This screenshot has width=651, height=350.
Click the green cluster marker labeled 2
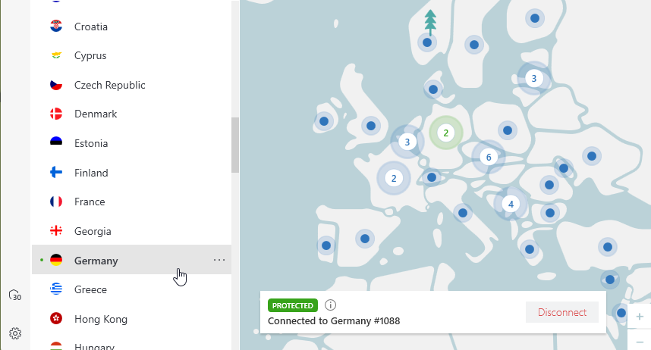coord(446,133)
